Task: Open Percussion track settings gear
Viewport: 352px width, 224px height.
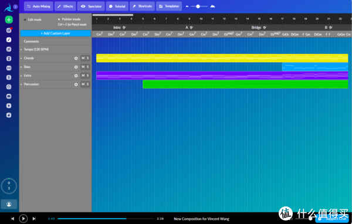Action: 76,84
